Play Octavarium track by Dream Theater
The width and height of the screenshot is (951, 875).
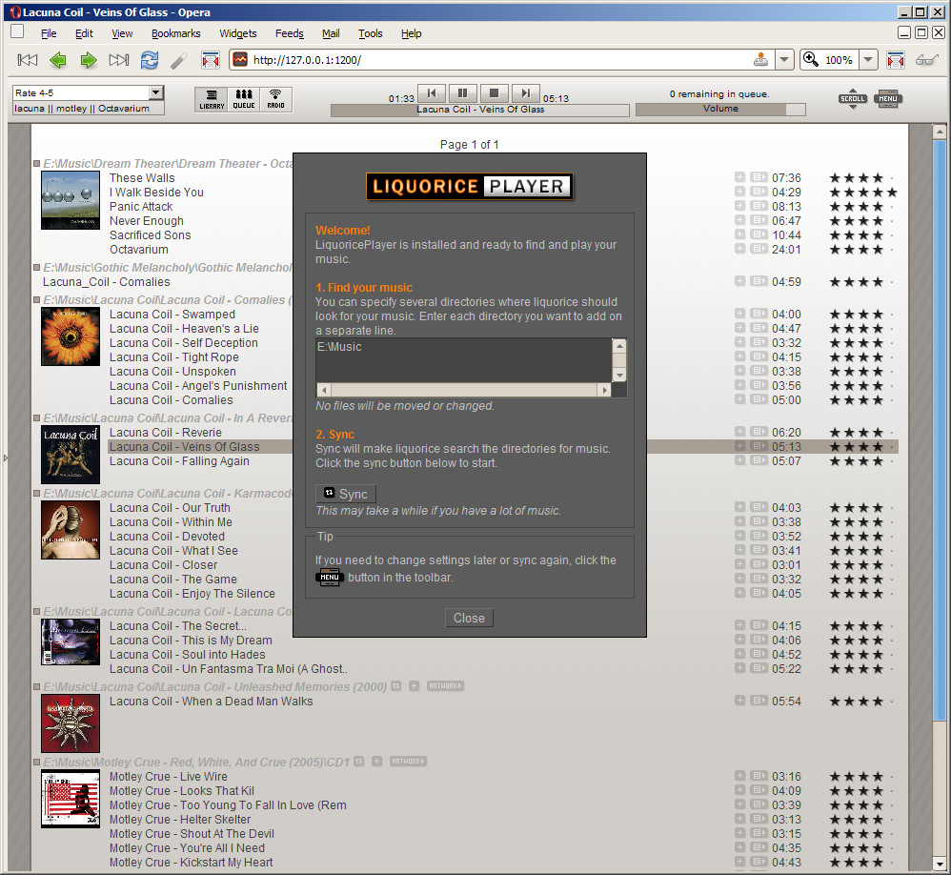click(139, 250)
